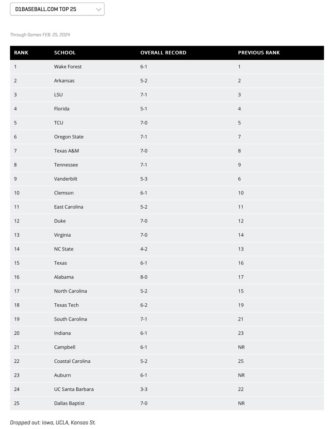Viewport: 334px width, 429px height.
Task: Click the Dropped out teams note
Action: tap(53, 422)
